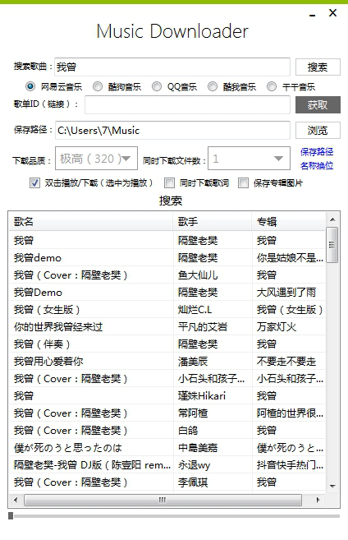The width and height of the screenshot is (348, 540).
Task: Click album 你是姑娘不是...
Action: pos(290,257)
